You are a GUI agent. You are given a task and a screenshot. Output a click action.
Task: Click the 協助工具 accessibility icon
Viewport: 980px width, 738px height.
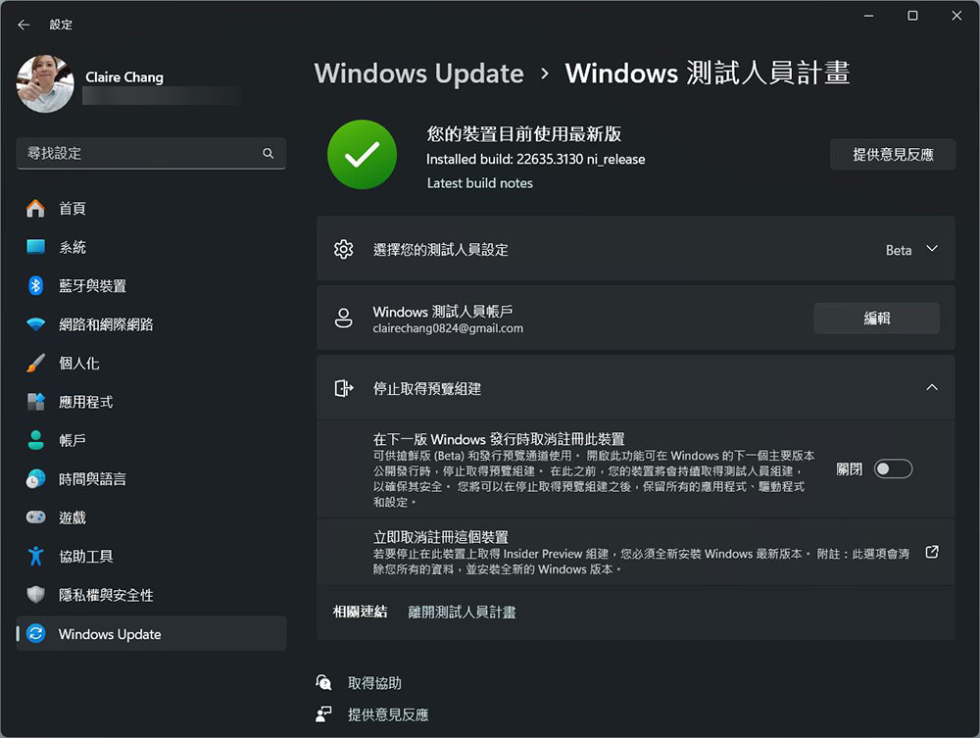pos(35,556)
